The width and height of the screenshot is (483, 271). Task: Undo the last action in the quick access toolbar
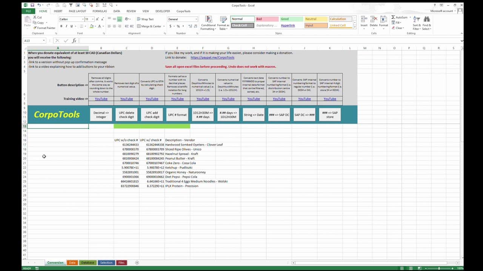click(38, 5)
